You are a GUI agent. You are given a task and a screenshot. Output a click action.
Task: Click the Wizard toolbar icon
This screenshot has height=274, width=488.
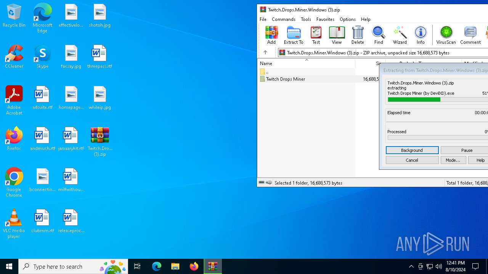400,35
